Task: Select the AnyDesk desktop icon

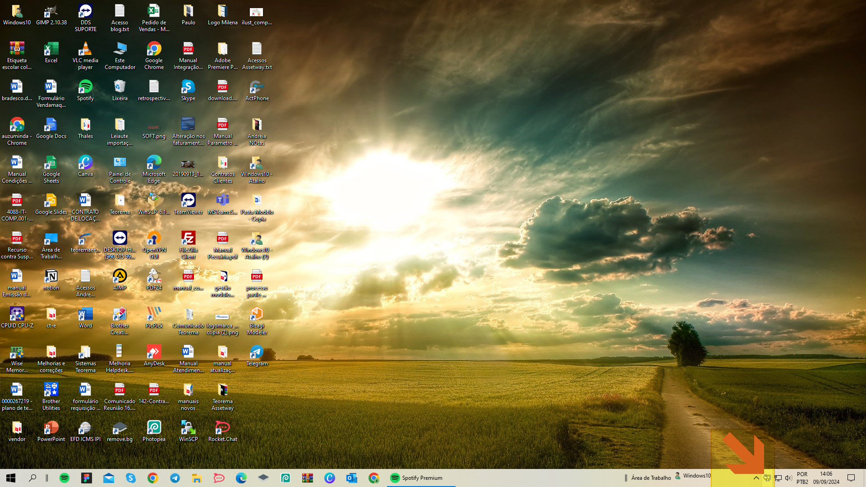Action: click(154, 356)
